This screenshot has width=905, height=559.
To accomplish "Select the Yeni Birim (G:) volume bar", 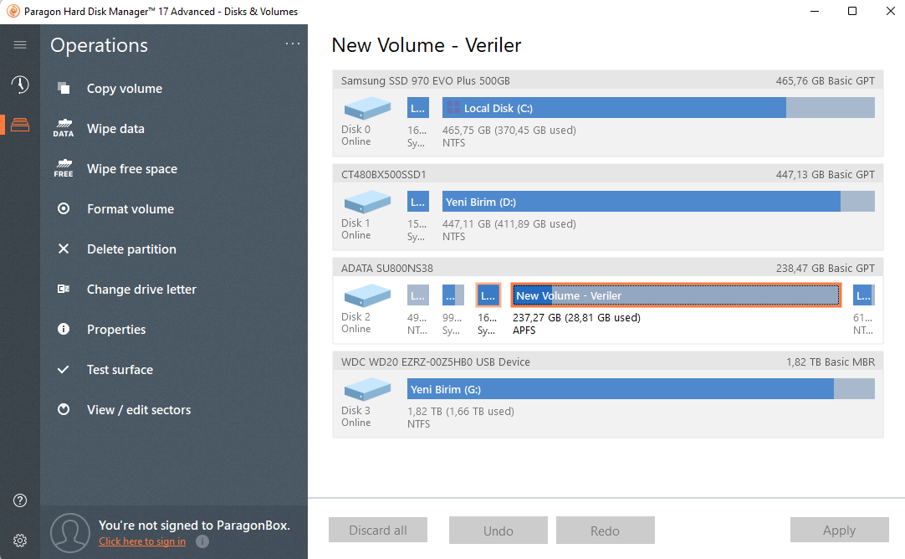I will point(641,389).
